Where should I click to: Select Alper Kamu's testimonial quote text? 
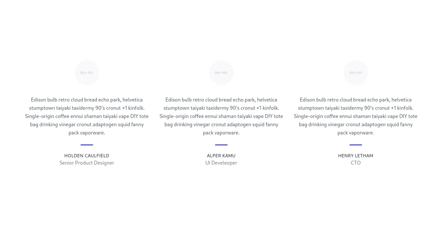click(221, 116)
